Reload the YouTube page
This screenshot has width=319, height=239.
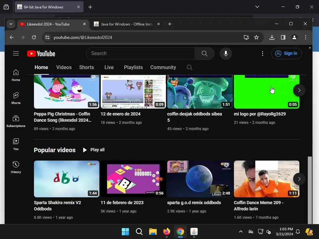(34, 37)
